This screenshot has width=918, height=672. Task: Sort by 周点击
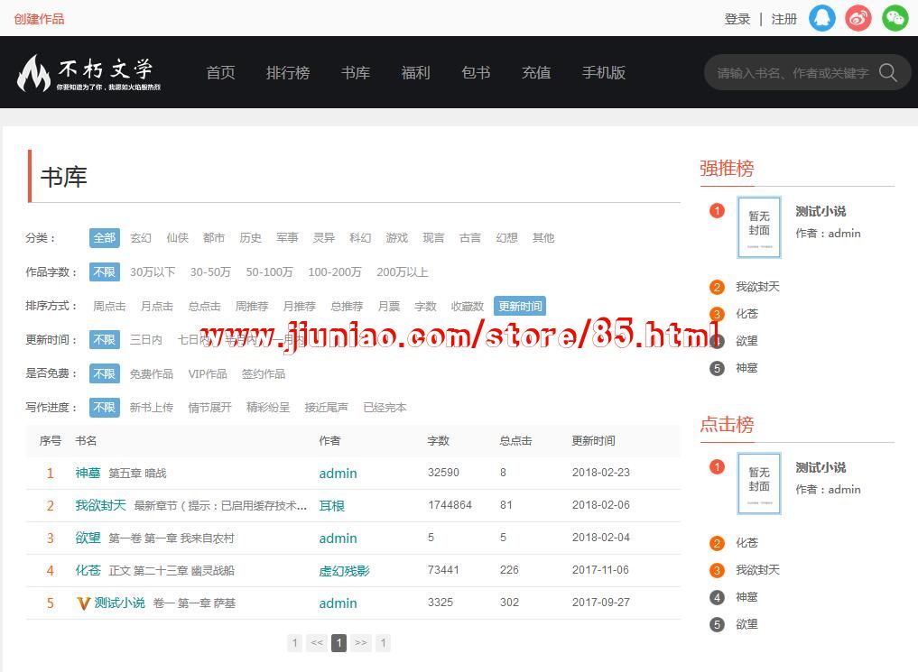point(109,307)
